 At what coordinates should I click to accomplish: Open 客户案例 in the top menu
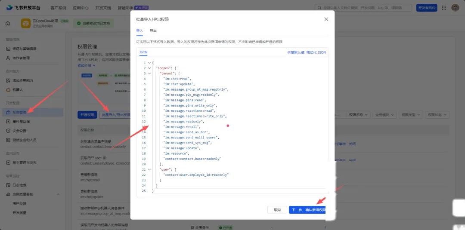pyautogui.click(x=59, y=8)
